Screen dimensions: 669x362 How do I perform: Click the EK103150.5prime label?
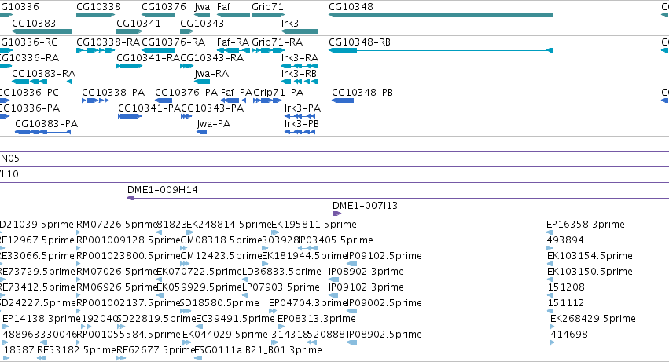[590, 272]
